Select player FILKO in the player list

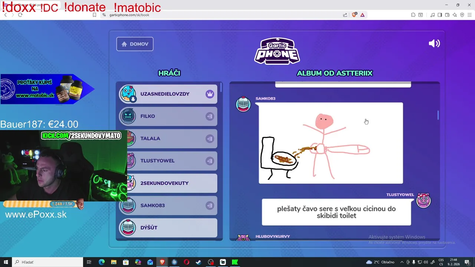168,116
